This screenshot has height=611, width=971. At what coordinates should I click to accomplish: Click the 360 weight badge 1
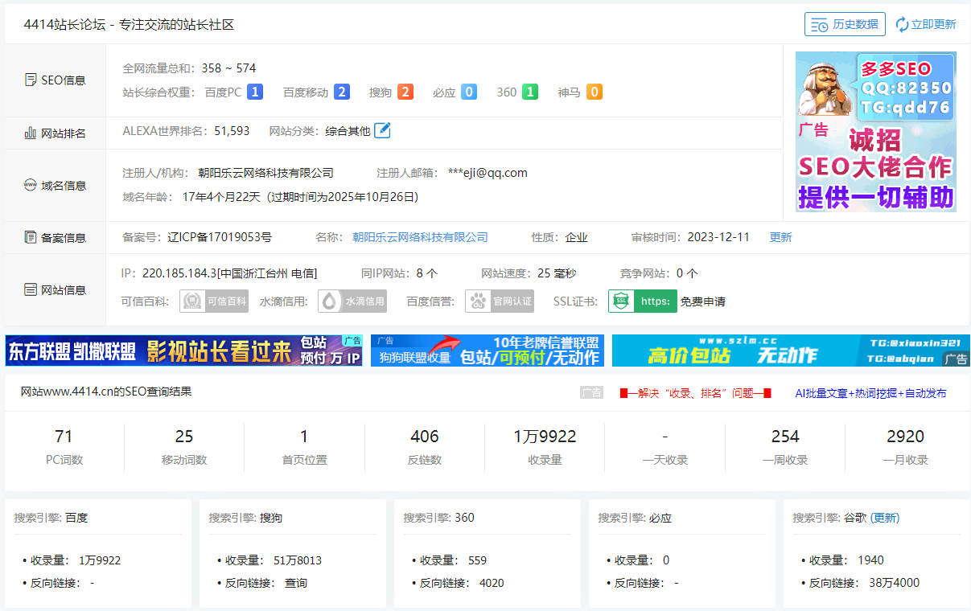click(x=530, y=92)
